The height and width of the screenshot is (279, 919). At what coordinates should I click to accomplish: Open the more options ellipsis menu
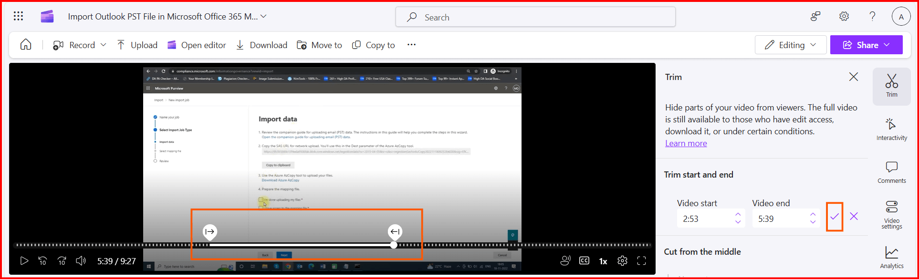tap(411, 45)
